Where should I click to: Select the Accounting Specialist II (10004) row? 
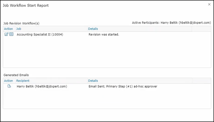pos(40,35)
